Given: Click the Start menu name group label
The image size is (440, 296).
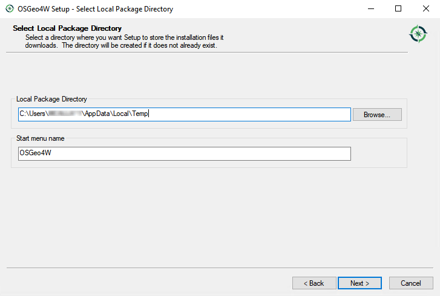Looking at the screenshot, I should [41, 138].
